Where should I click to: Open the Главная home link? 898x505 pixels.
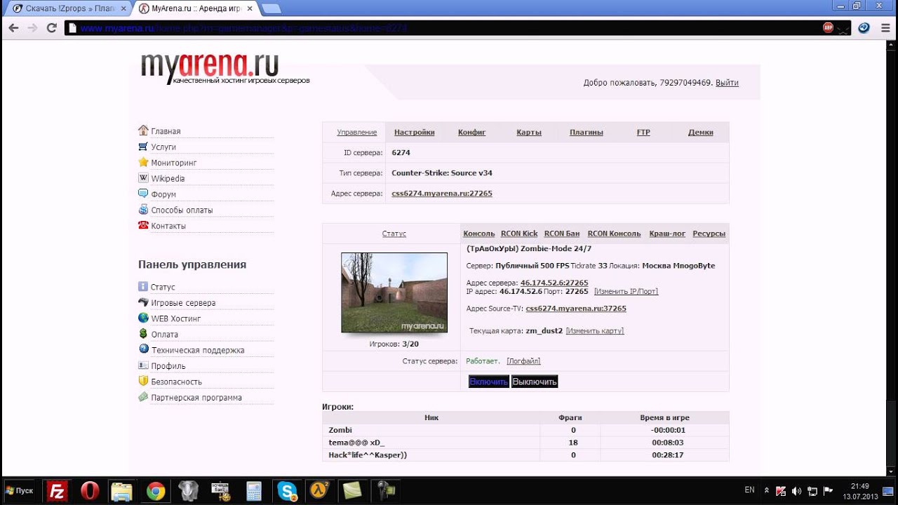[x=166, y=131]
